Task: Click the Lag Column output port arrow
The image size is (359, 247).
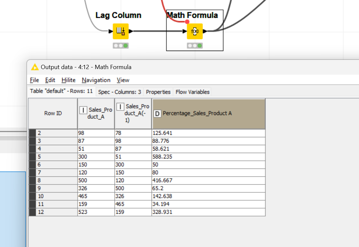Action: pyautogui.click(x=131, y=31)
